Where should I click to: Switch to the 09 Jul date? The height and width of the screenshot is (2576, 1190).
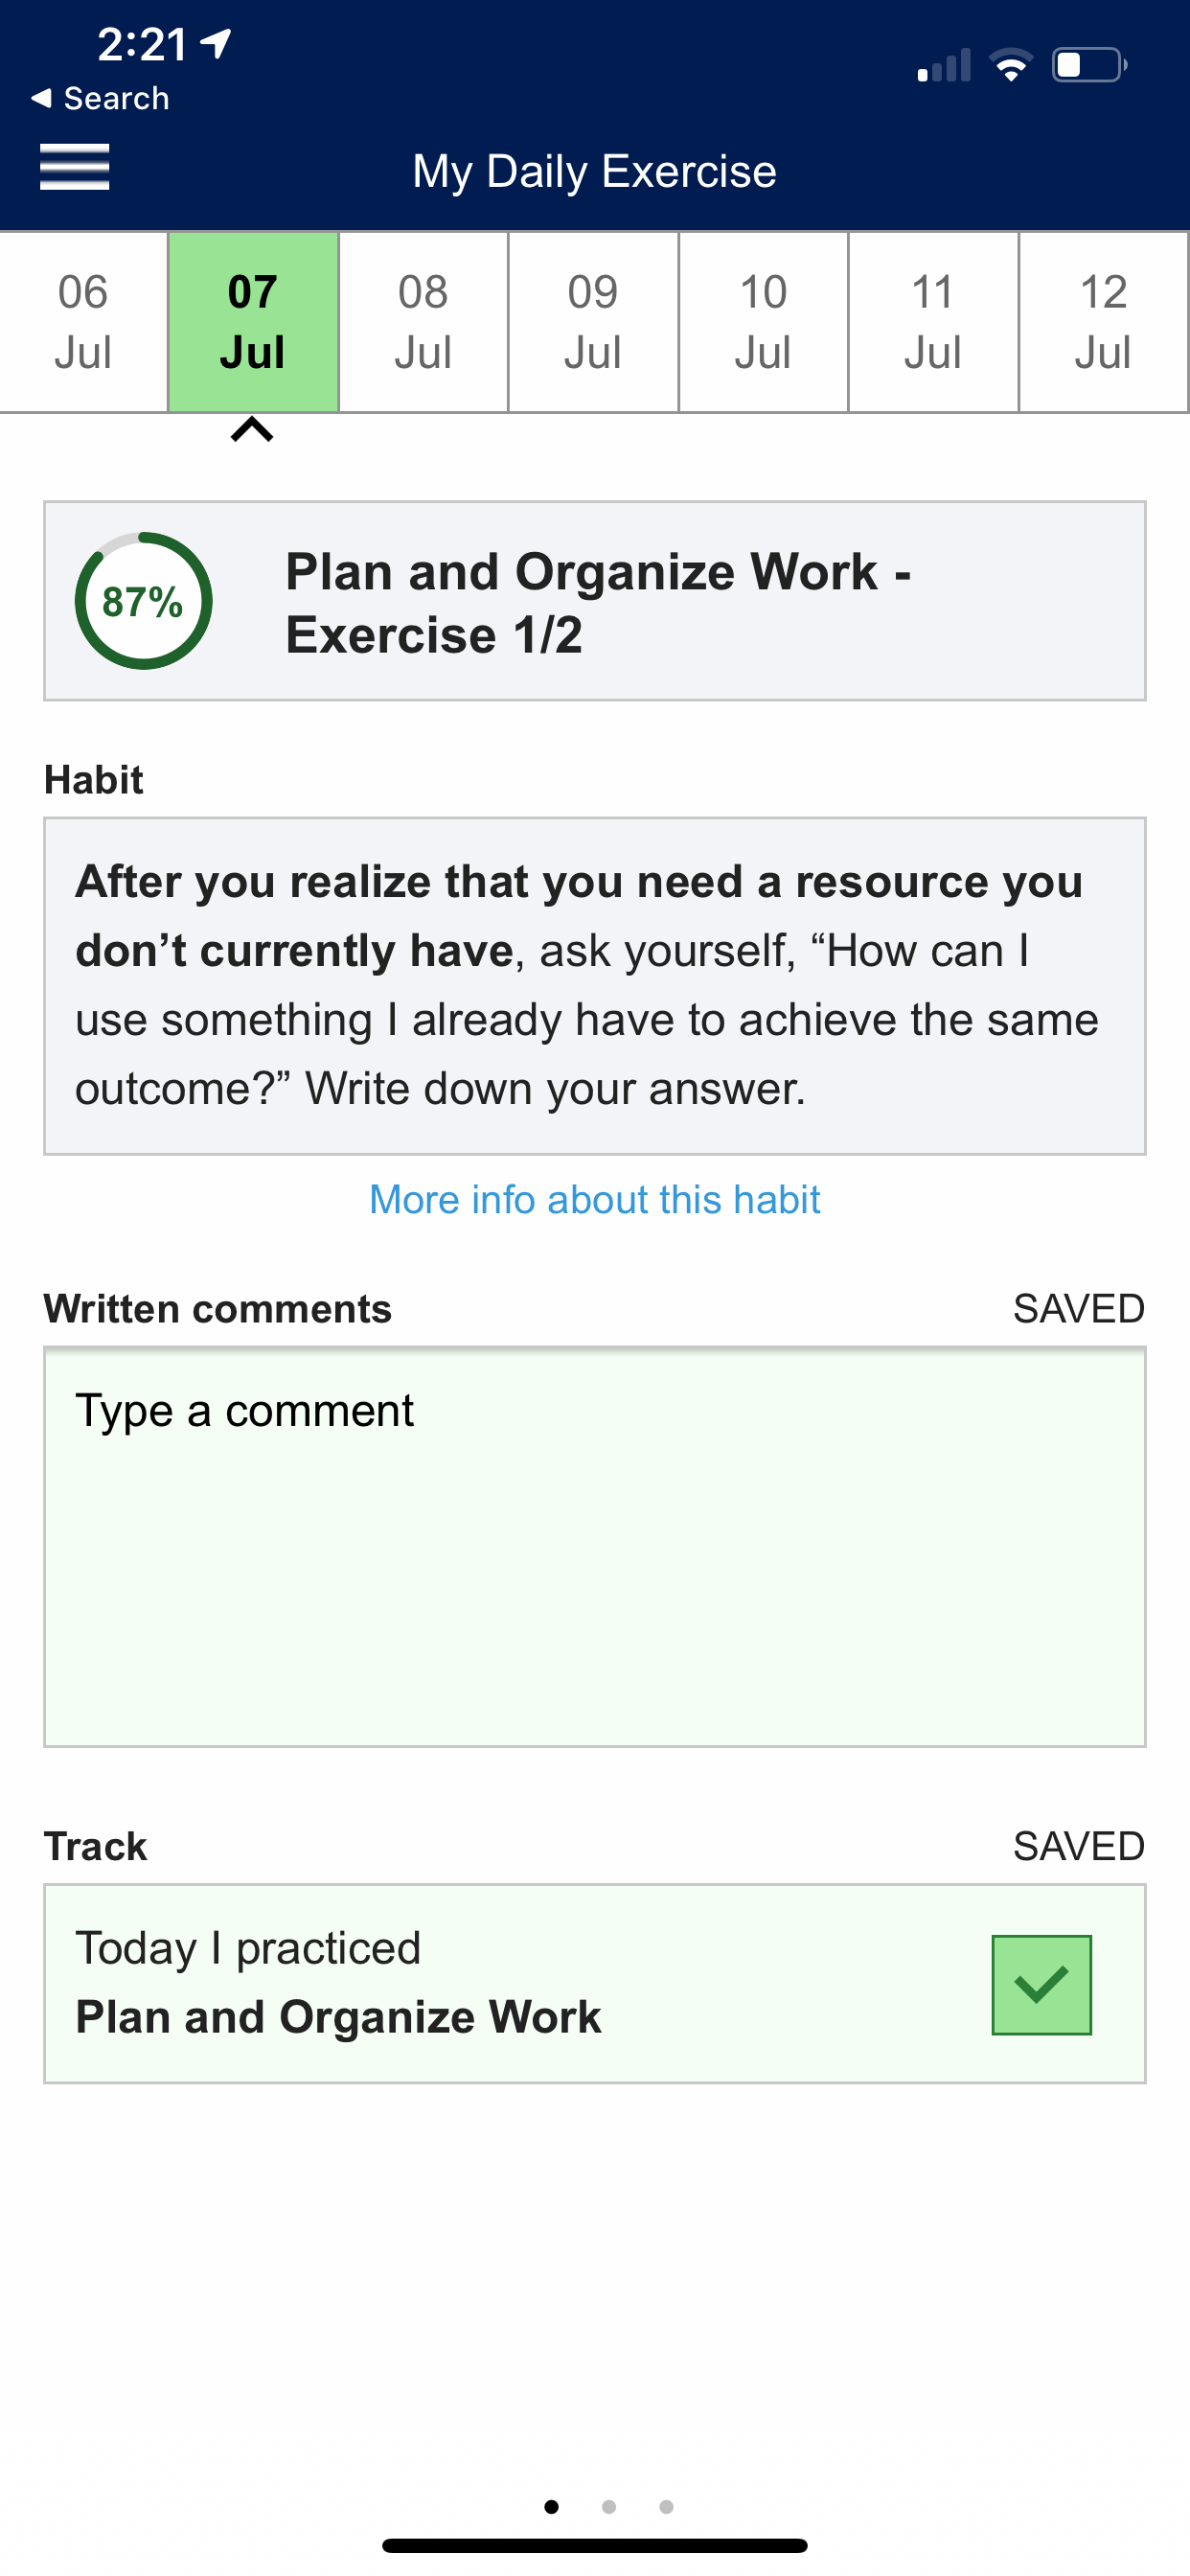(x=593, y=322)
